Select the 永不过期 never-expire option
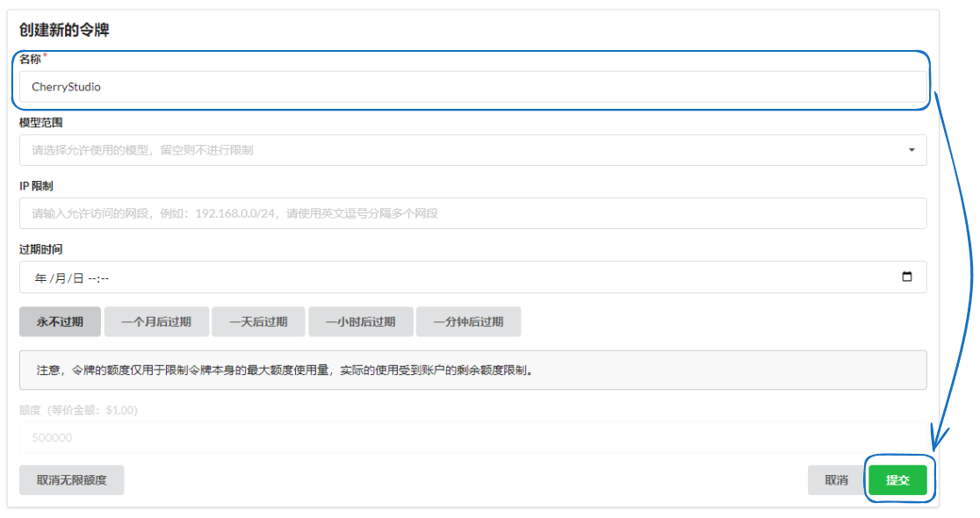 click(x=59, y=321)
